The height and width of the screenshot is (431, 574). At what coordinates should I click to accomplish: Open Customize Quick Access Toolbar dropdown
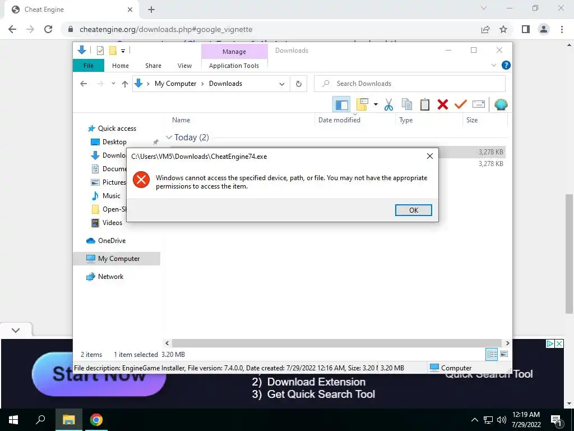(x=123, y=51)
